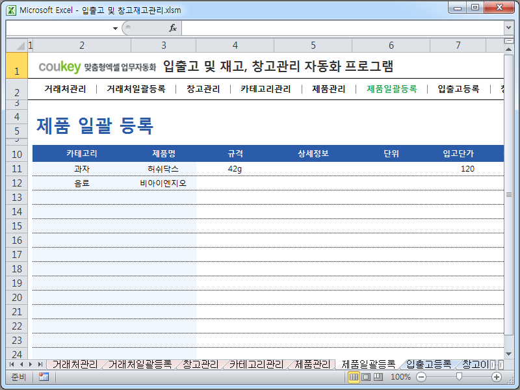Select row header 15
520x390 pixels.
[x=17, y=226]
